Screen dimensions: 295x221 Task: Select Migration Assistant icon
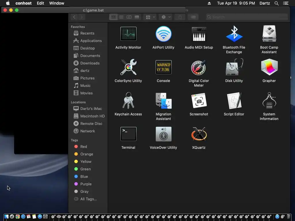[163, 101]
